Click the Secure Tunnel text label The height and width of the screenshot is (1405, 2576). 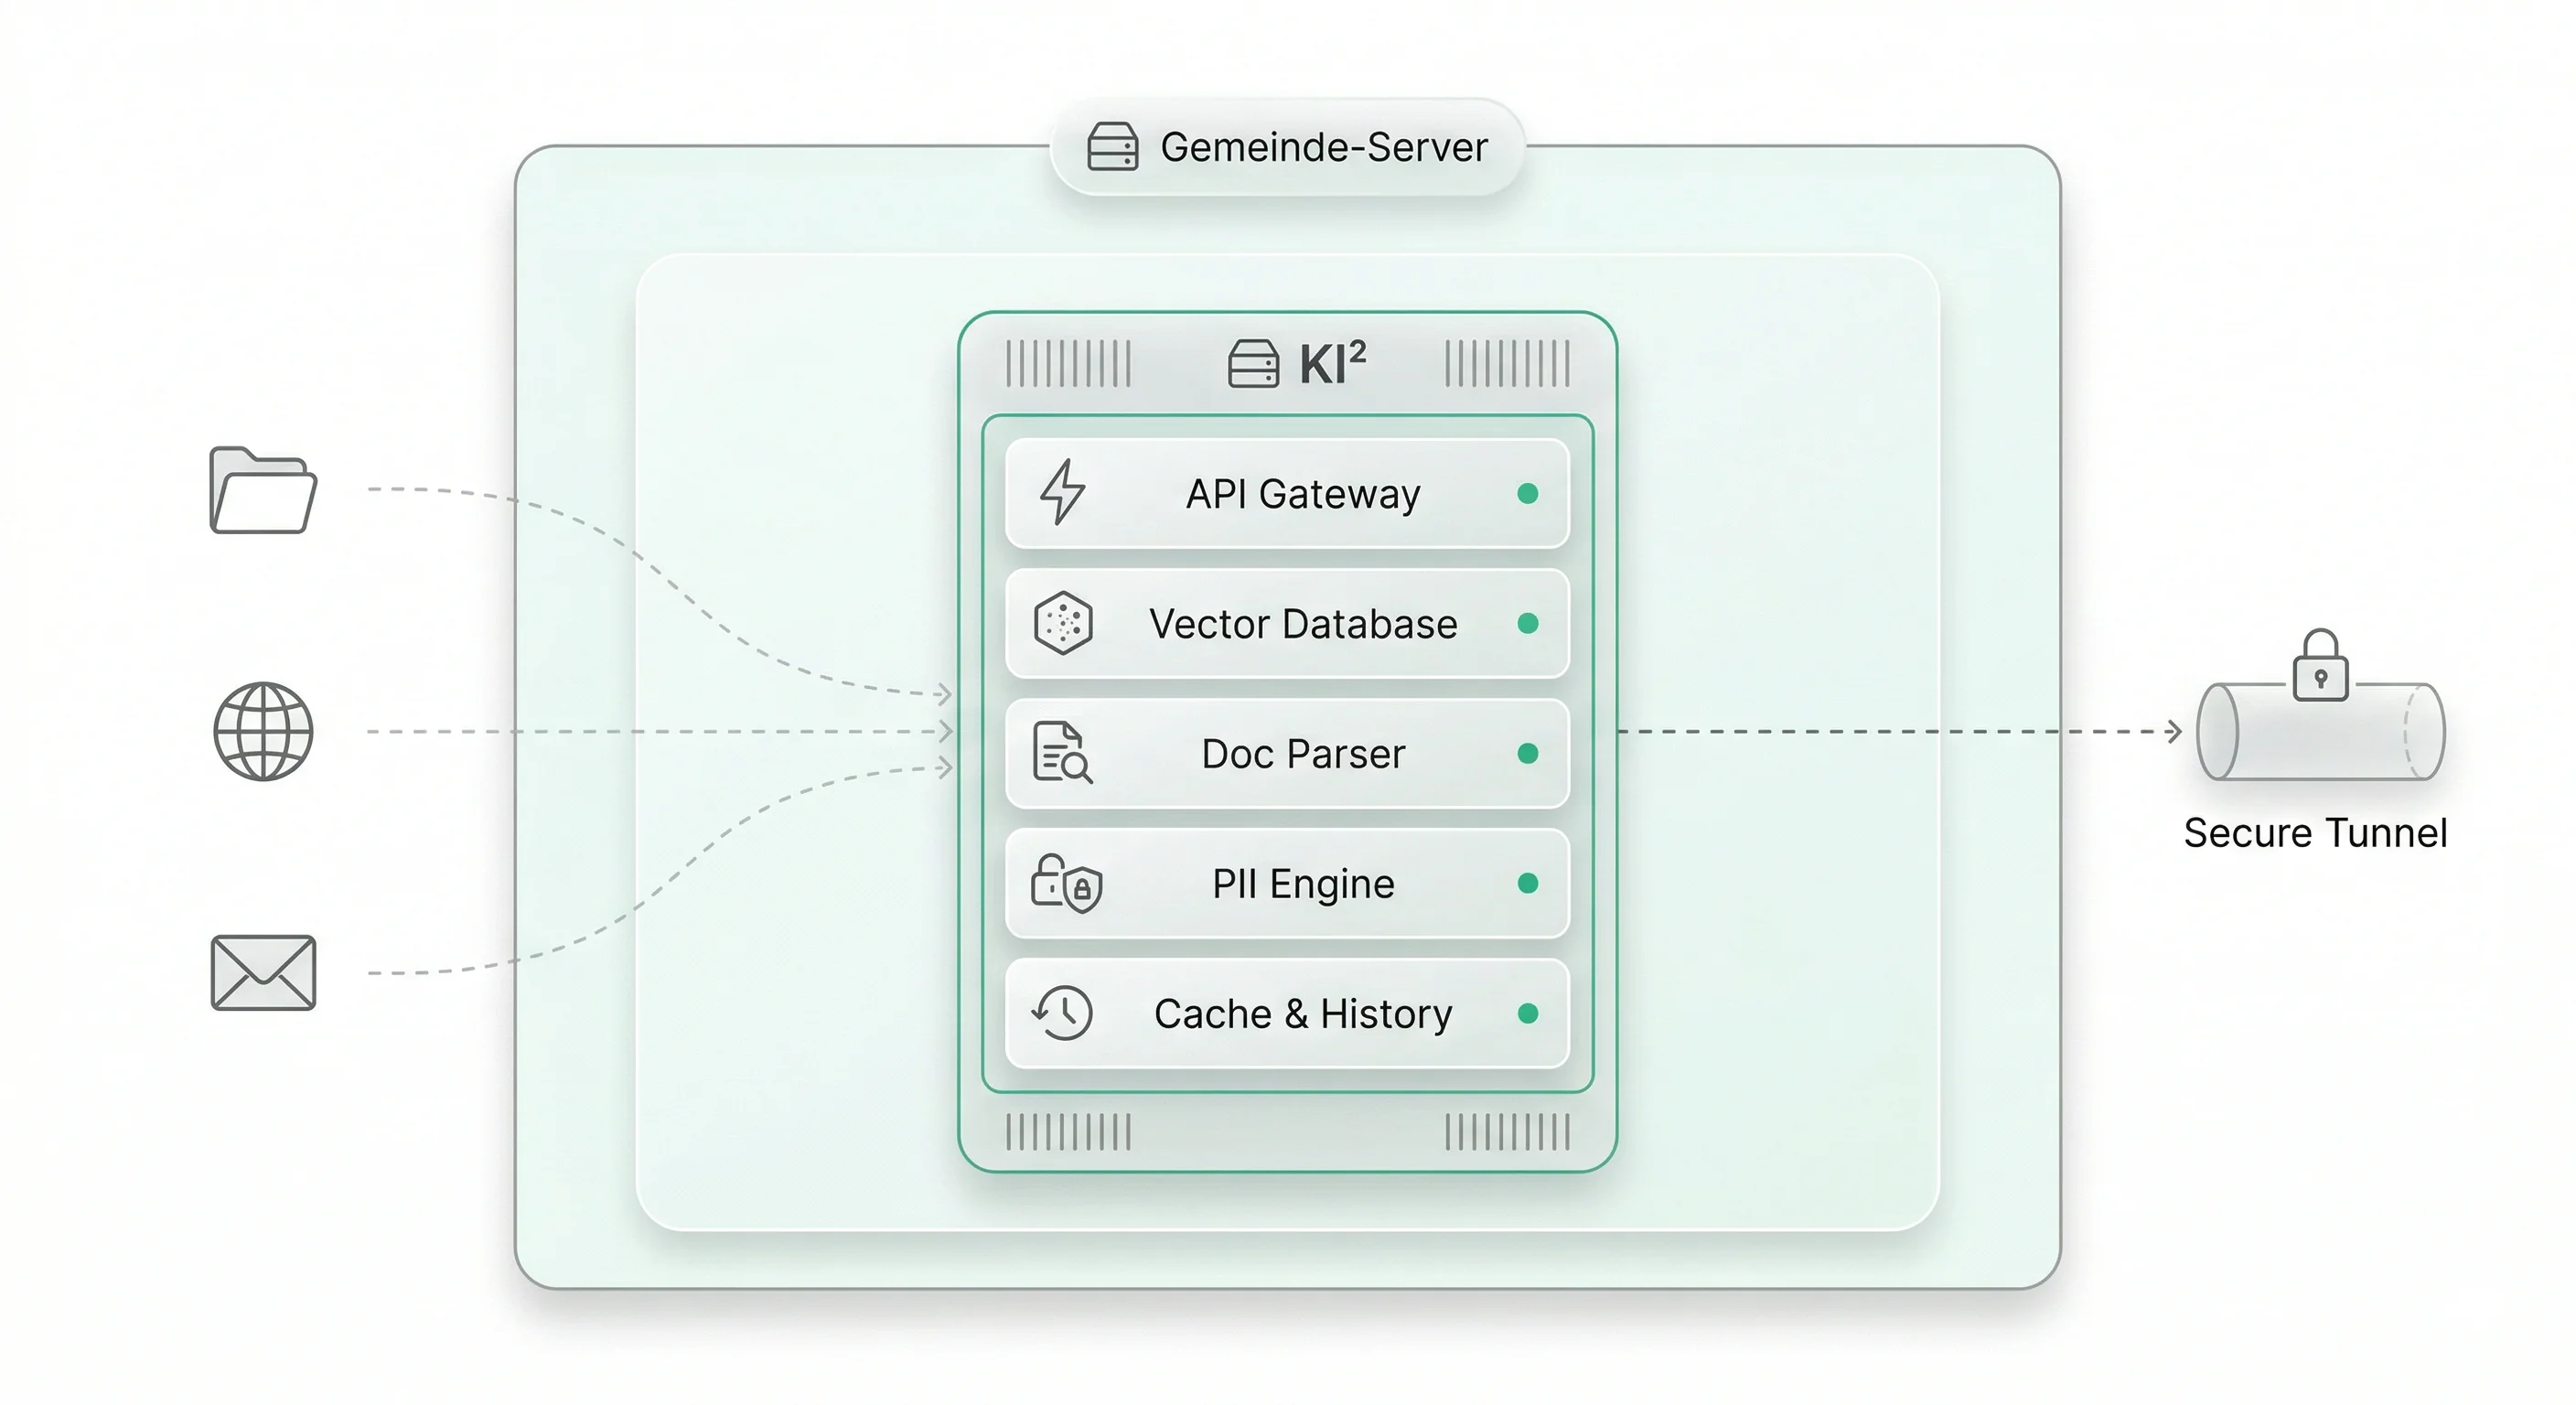pos(2315,833)
